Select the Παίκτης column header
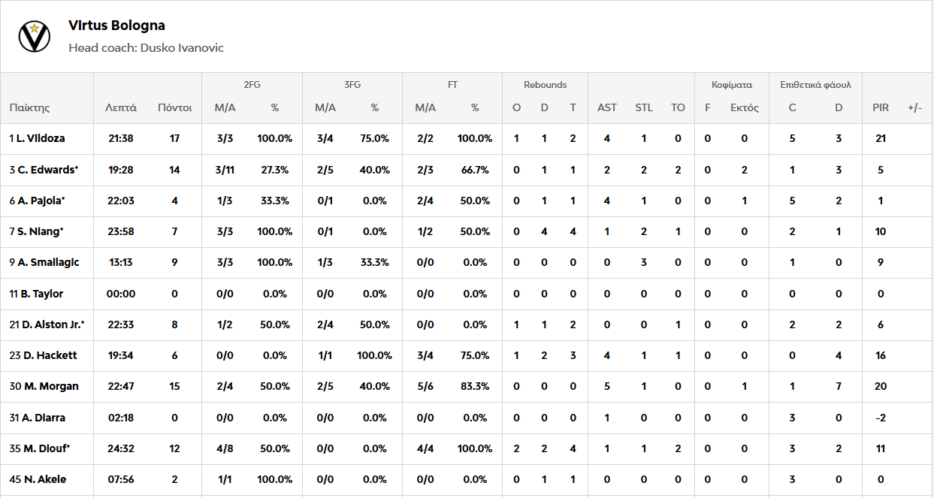 (x=29, y=107)
